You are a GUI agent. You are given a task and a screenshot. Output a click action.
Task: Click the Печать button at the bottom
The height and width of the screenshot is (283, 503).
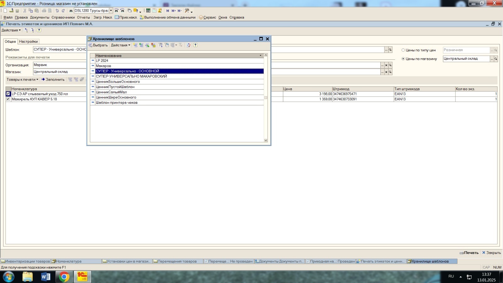[469, 253]
